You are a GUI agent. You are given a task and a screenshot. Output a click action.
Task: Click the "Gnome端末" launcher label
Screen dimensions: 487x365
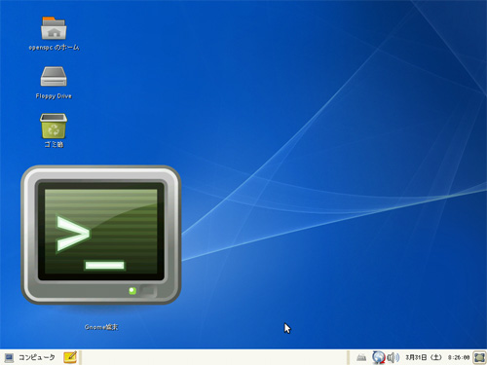[x=101, y=327]
